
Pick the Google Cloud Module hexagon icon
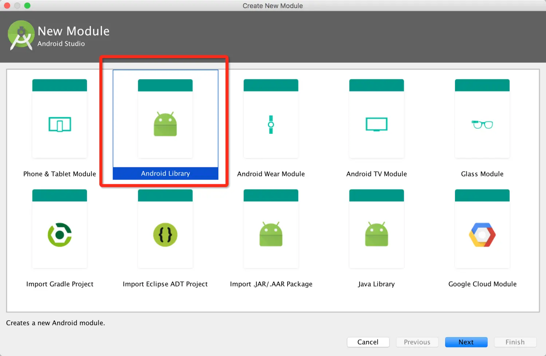tap(482, 235)
